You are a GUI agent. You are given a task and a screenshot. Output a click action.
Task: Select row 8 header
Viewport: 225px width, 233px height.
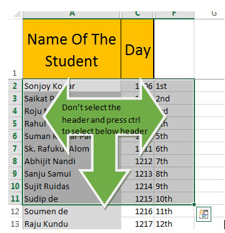tap(14, 161)
